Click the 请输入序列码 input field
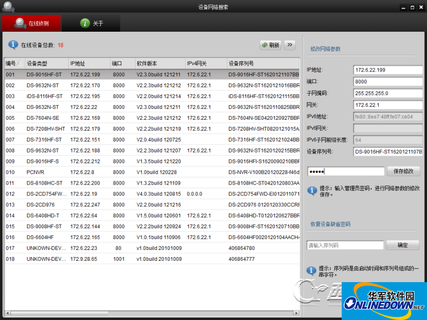 pos(345,245)
